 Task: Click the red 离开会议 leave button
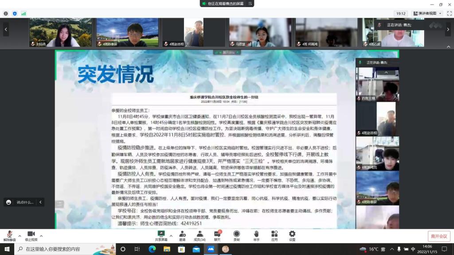pos(438,236)
